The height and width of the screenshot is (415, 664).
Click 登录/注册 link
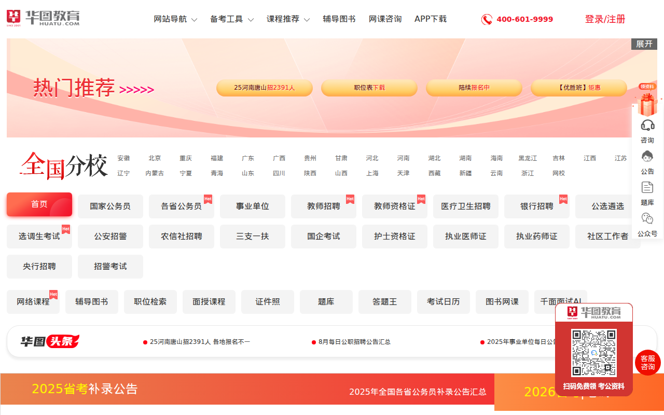[605, 19]
